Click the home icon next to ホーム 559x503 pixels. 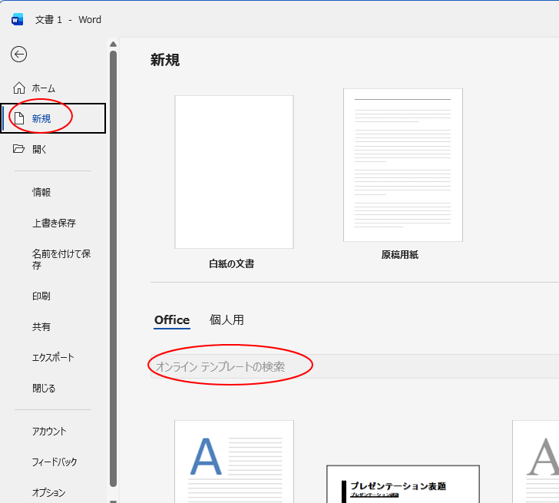pos(19,88)
